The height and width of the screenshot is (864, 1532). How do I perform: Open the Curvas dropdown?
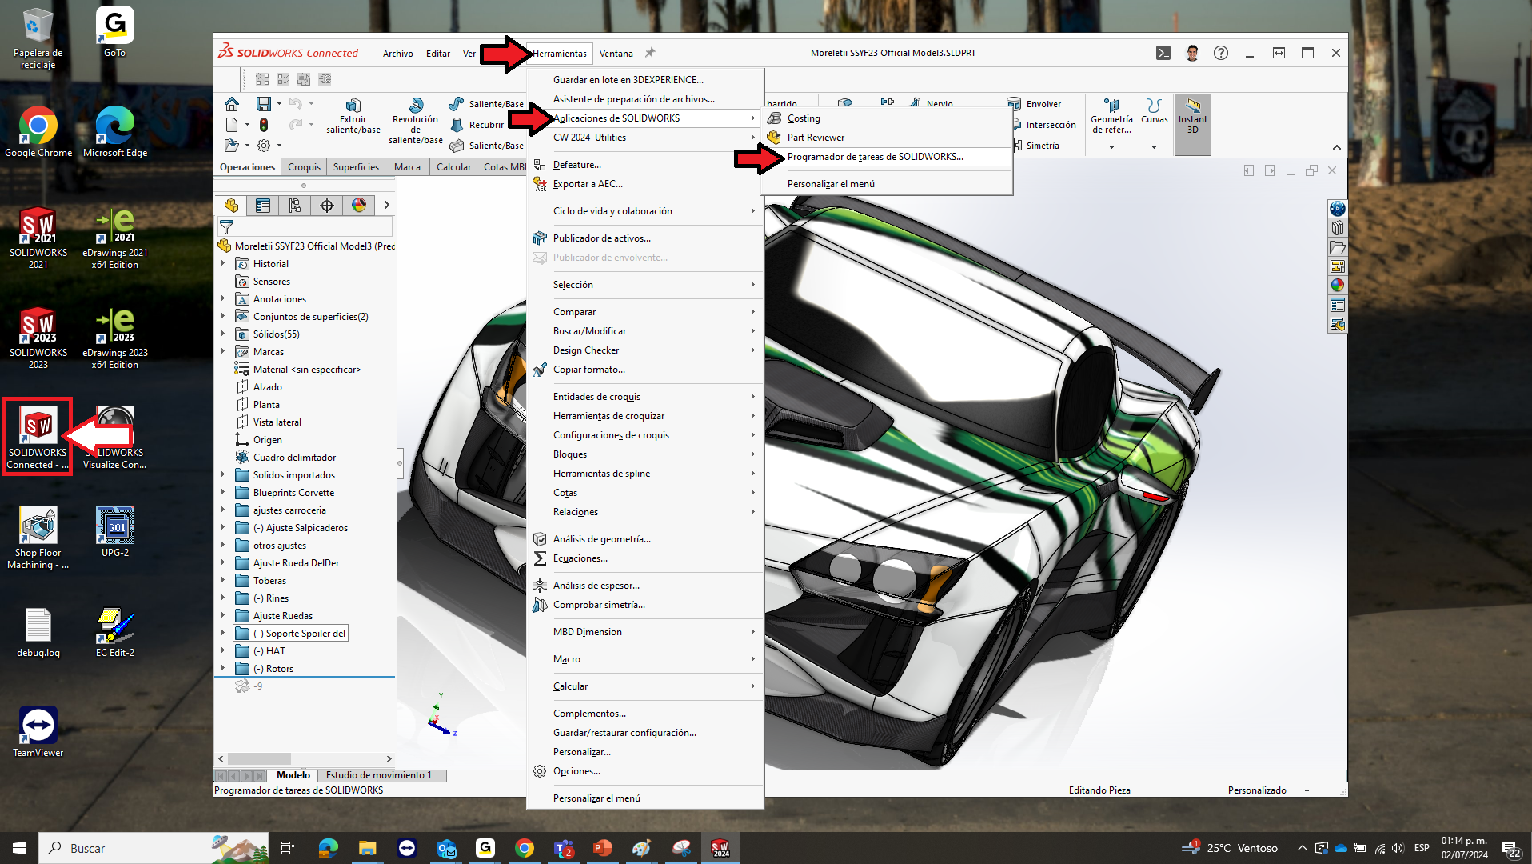tap(1154, 147)
